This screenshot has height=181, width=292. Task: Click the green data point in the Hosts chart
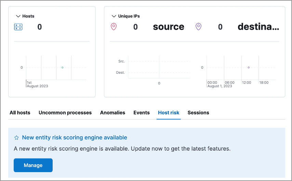click(62, 68)
